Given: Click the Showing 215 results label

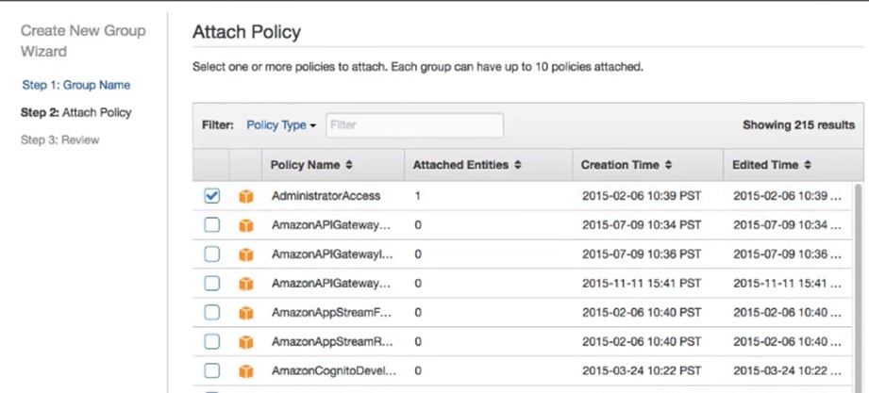Looking at the screenshot, I should [798, 125].
